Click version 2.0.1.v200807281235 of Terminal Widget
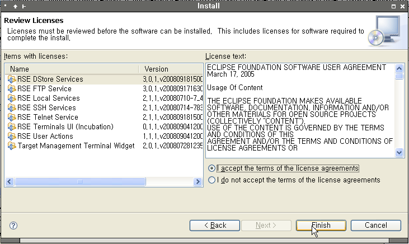The image size is (409, 244). coord(173,146)
